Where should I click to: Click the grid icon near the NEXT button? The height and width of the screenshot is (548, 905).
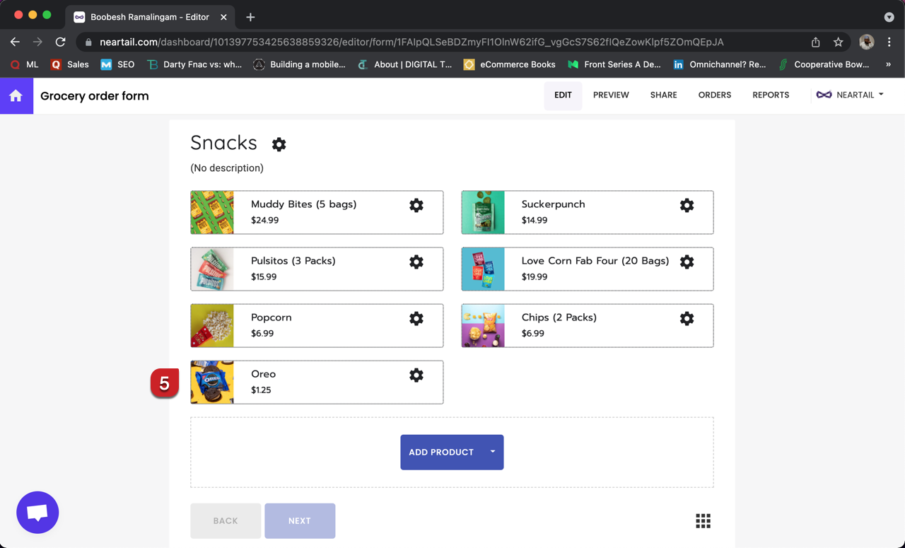pyautogui.click(x=703, y=520)
